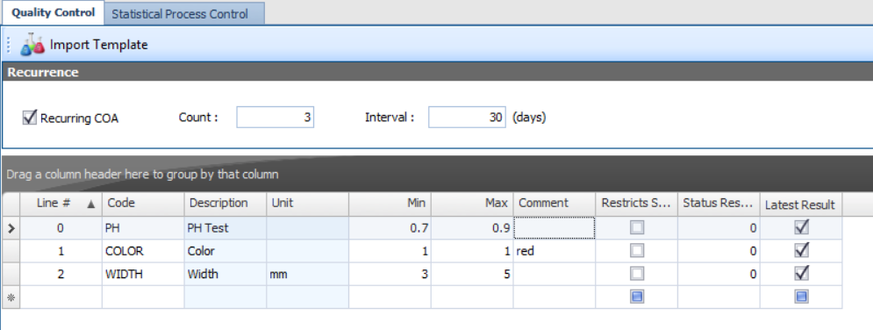The image size is (873, 330).
Task: Click the focused Comment cell in PH row
Action: click(555, 227)
